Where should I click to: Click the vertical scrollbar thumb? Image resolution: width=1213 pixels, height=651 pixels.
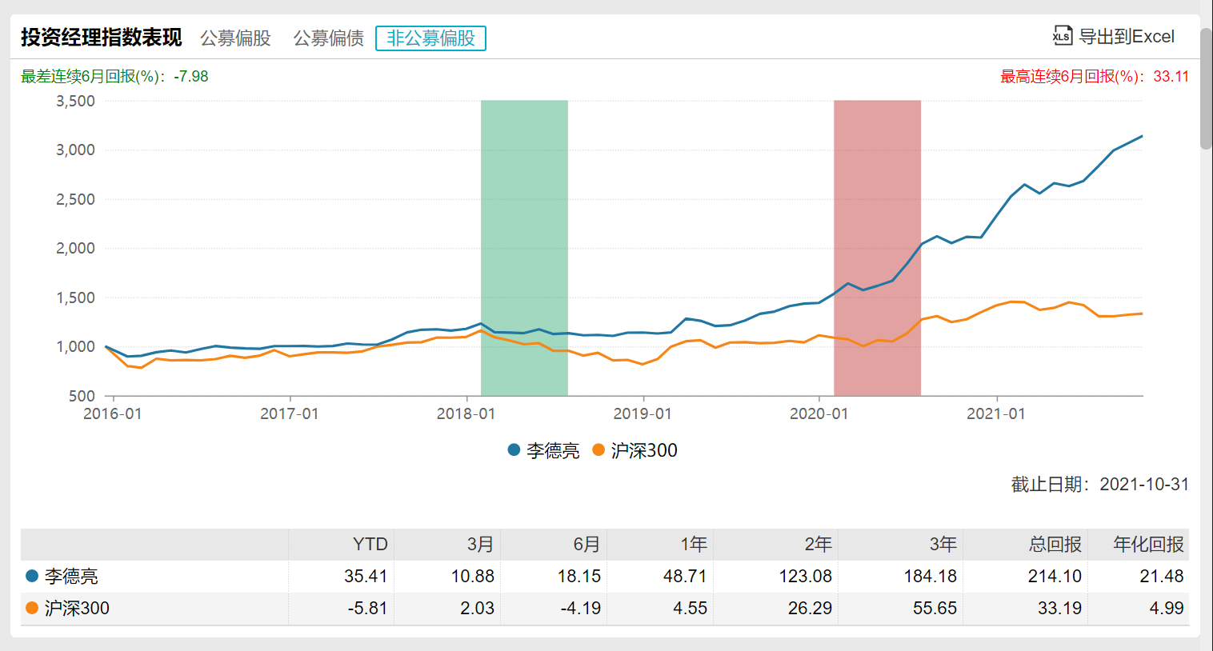pos(1206,88)
